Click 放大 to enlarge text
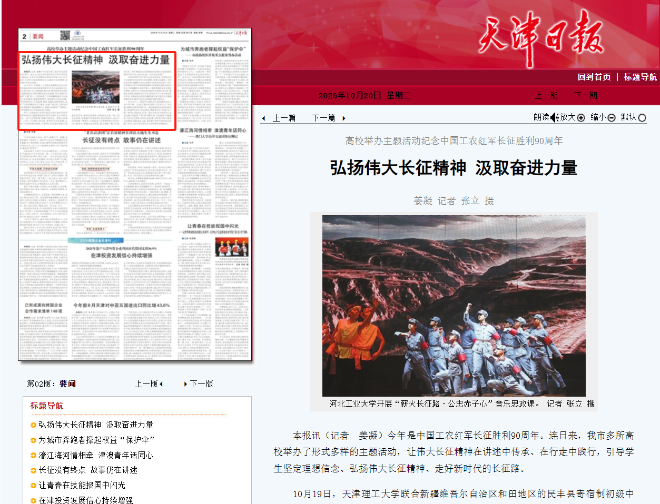The image size is (660, 504). point(568,117)
